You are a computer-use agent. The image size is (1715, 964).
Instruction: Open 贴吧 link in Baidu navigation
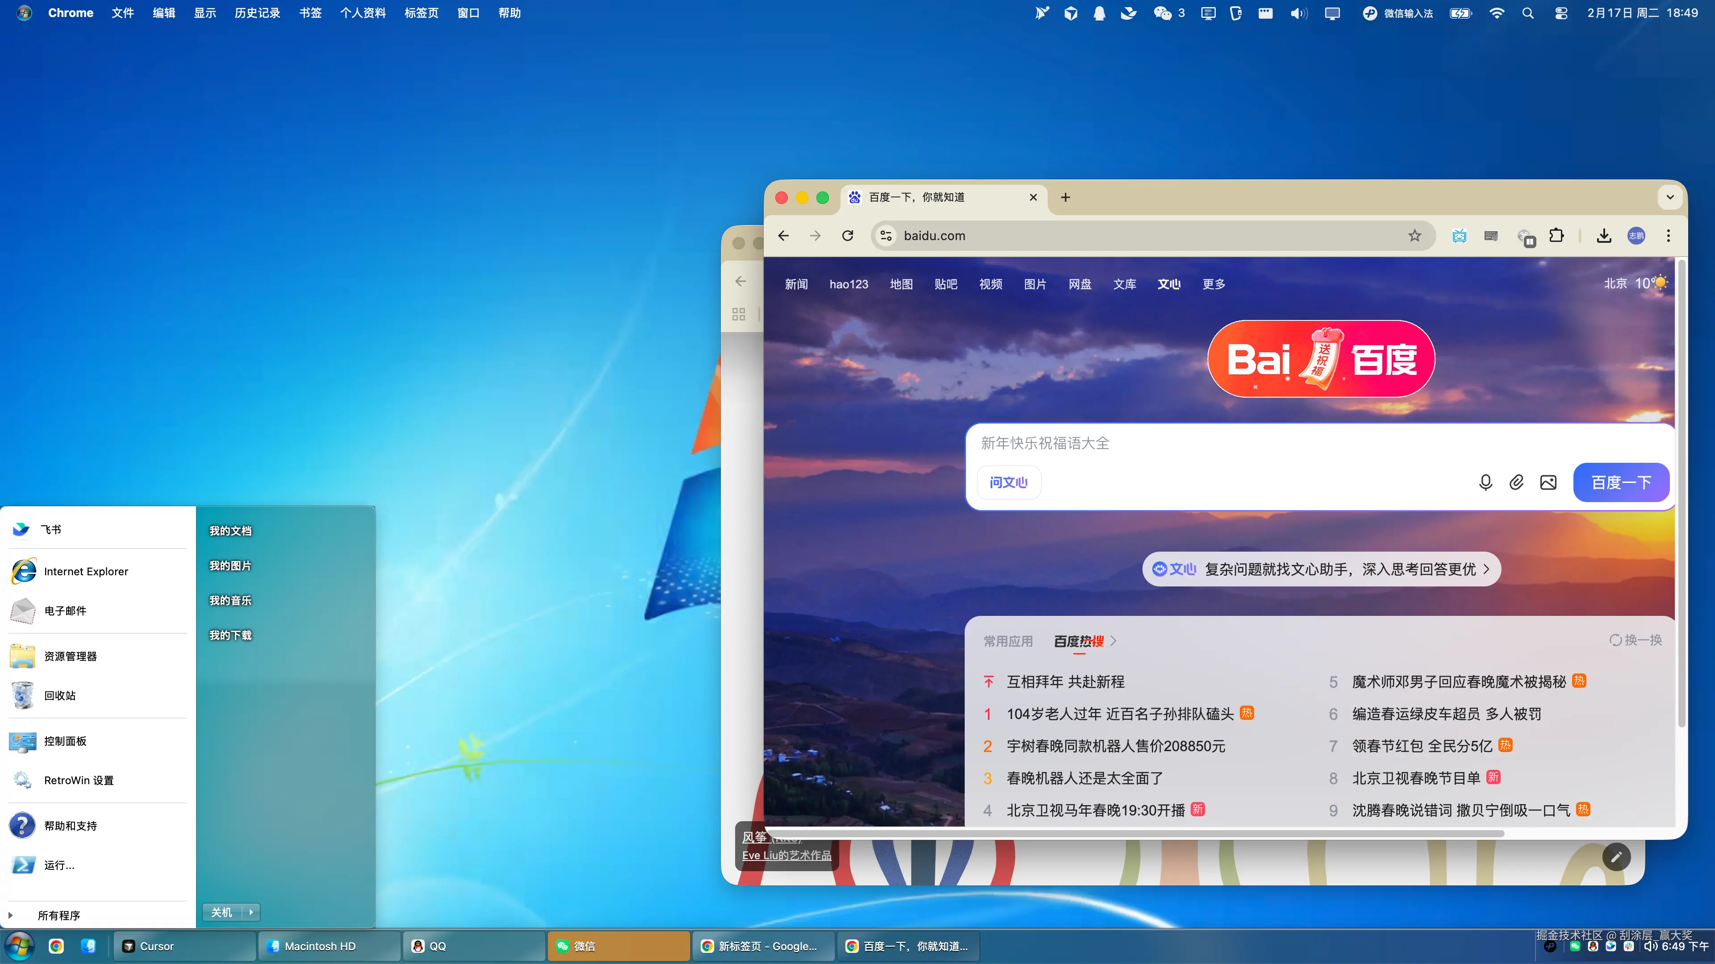coord(945,284)
